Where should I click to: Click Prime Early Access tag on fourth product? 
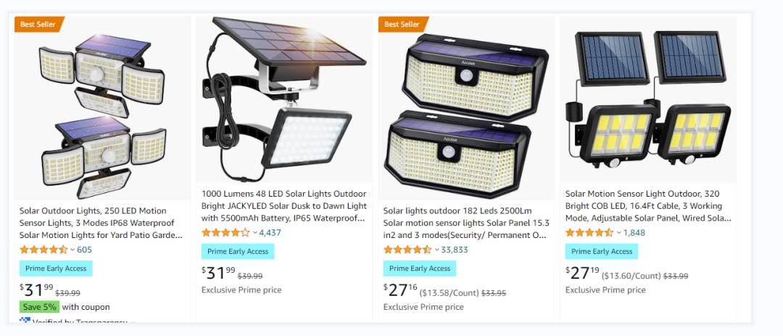click(602, 252)
